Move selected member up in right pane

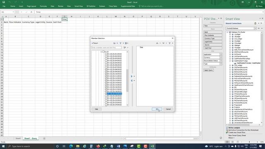coord(157,43)
